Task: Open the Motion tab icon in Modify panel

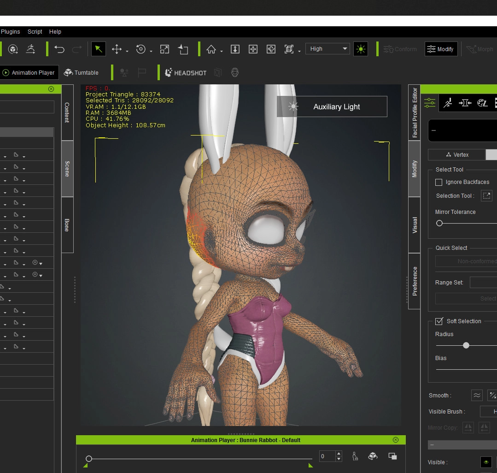Action: (x=447, y=103)
